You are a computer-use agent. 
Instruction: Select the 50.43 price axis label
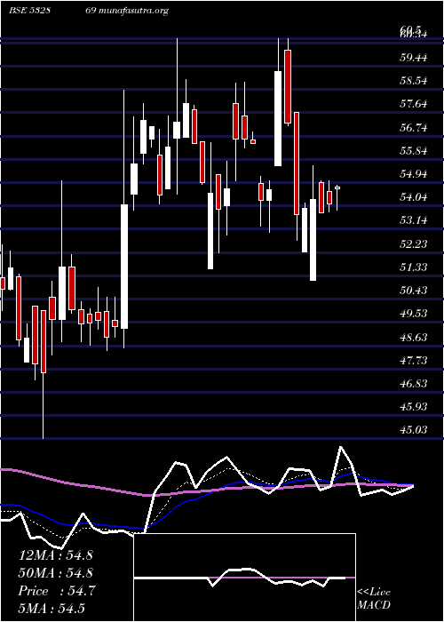414,291
